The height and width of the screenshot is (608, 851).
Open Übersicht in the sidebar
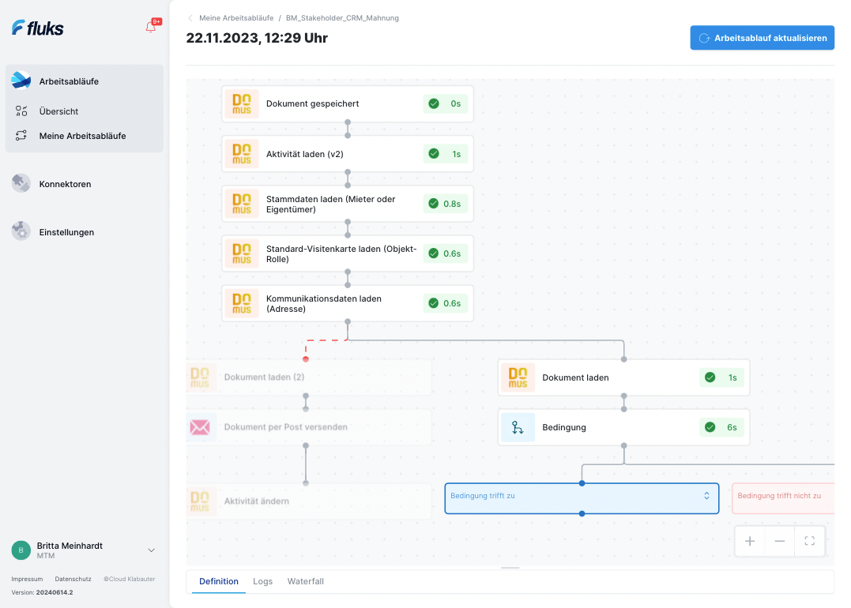[x=58, y=111]
